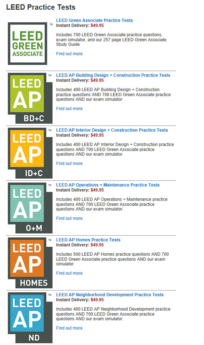Image resolution: width=204 pixels, height=345 pixels.
Task: Click the LEED AP HOMES badge image
Action: click(30, 263)
